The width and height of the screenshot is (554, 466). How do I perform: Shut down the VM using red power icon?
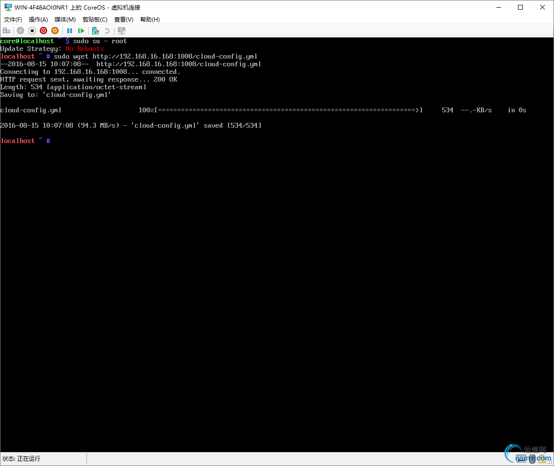point(44,31)
